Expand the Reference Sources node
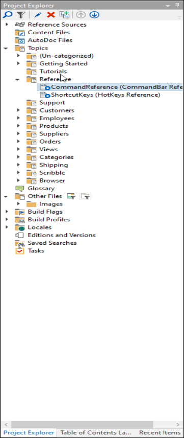Screen dimensions: 184x438 click(x=7, y=25)
